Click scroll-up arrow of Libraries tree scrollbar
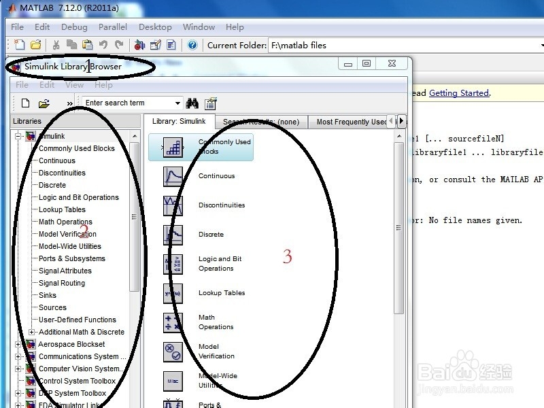 pyautogui.click(x=135, y=136)
